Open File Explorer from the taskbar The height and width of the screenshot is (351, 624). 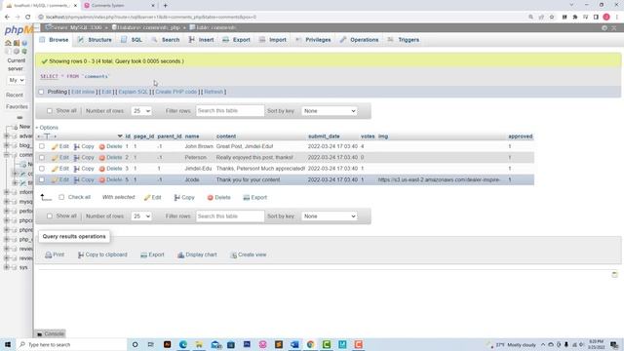click(x=199, y=344)
